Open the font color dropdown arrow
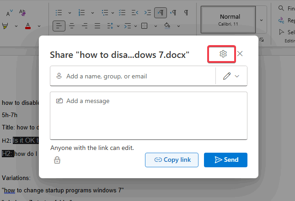The height and width of the screenshot is (201, 295). pos(39,26)
